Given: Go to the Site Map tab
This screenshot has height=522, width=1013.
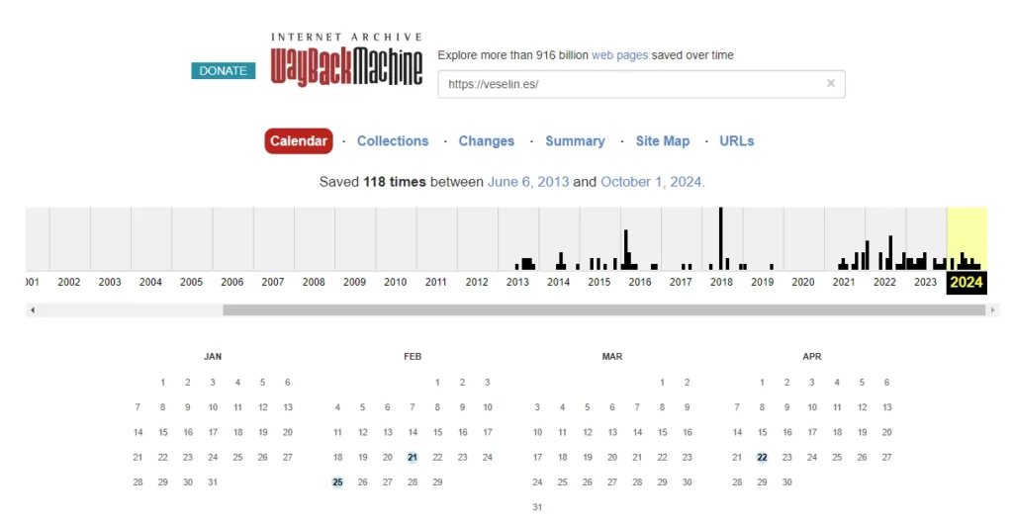Looking at the screenshot, I should pyautogui.click(x=662, y=141).
